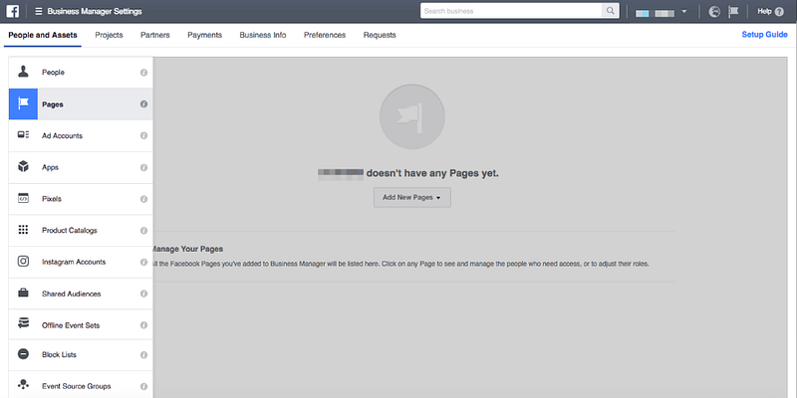797x398 pixels.
Task: Open the Partners tab
Action: (155, 35)
